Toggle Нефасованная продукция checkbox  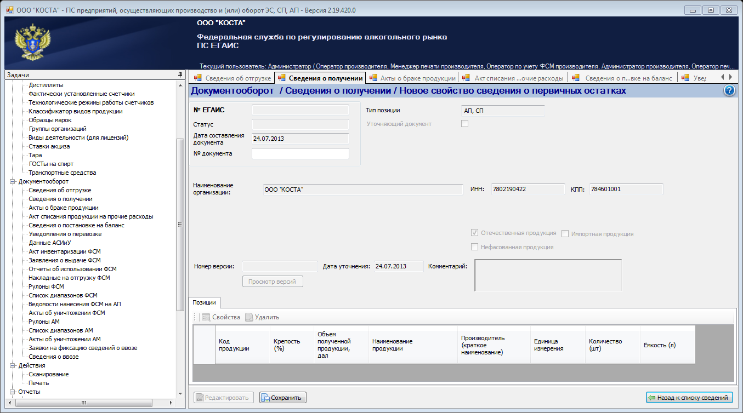(x=475, y=247)
